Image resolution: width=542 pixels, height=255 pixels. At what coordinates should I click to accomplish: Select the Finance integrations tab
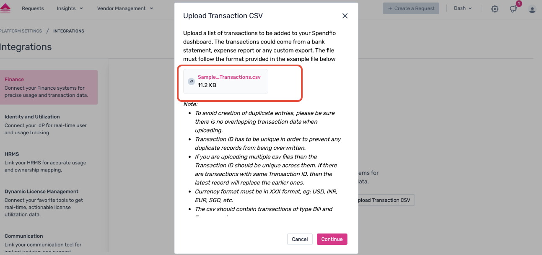48,87
